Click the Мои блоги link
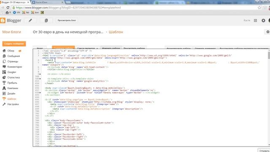 [x=11, y=32]
